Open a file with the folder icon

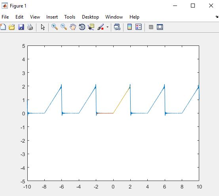(12, 27)
